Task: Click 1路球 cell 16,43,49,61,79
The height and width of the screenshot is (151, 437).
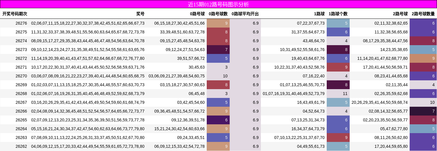Action: [x=311, y=102]
